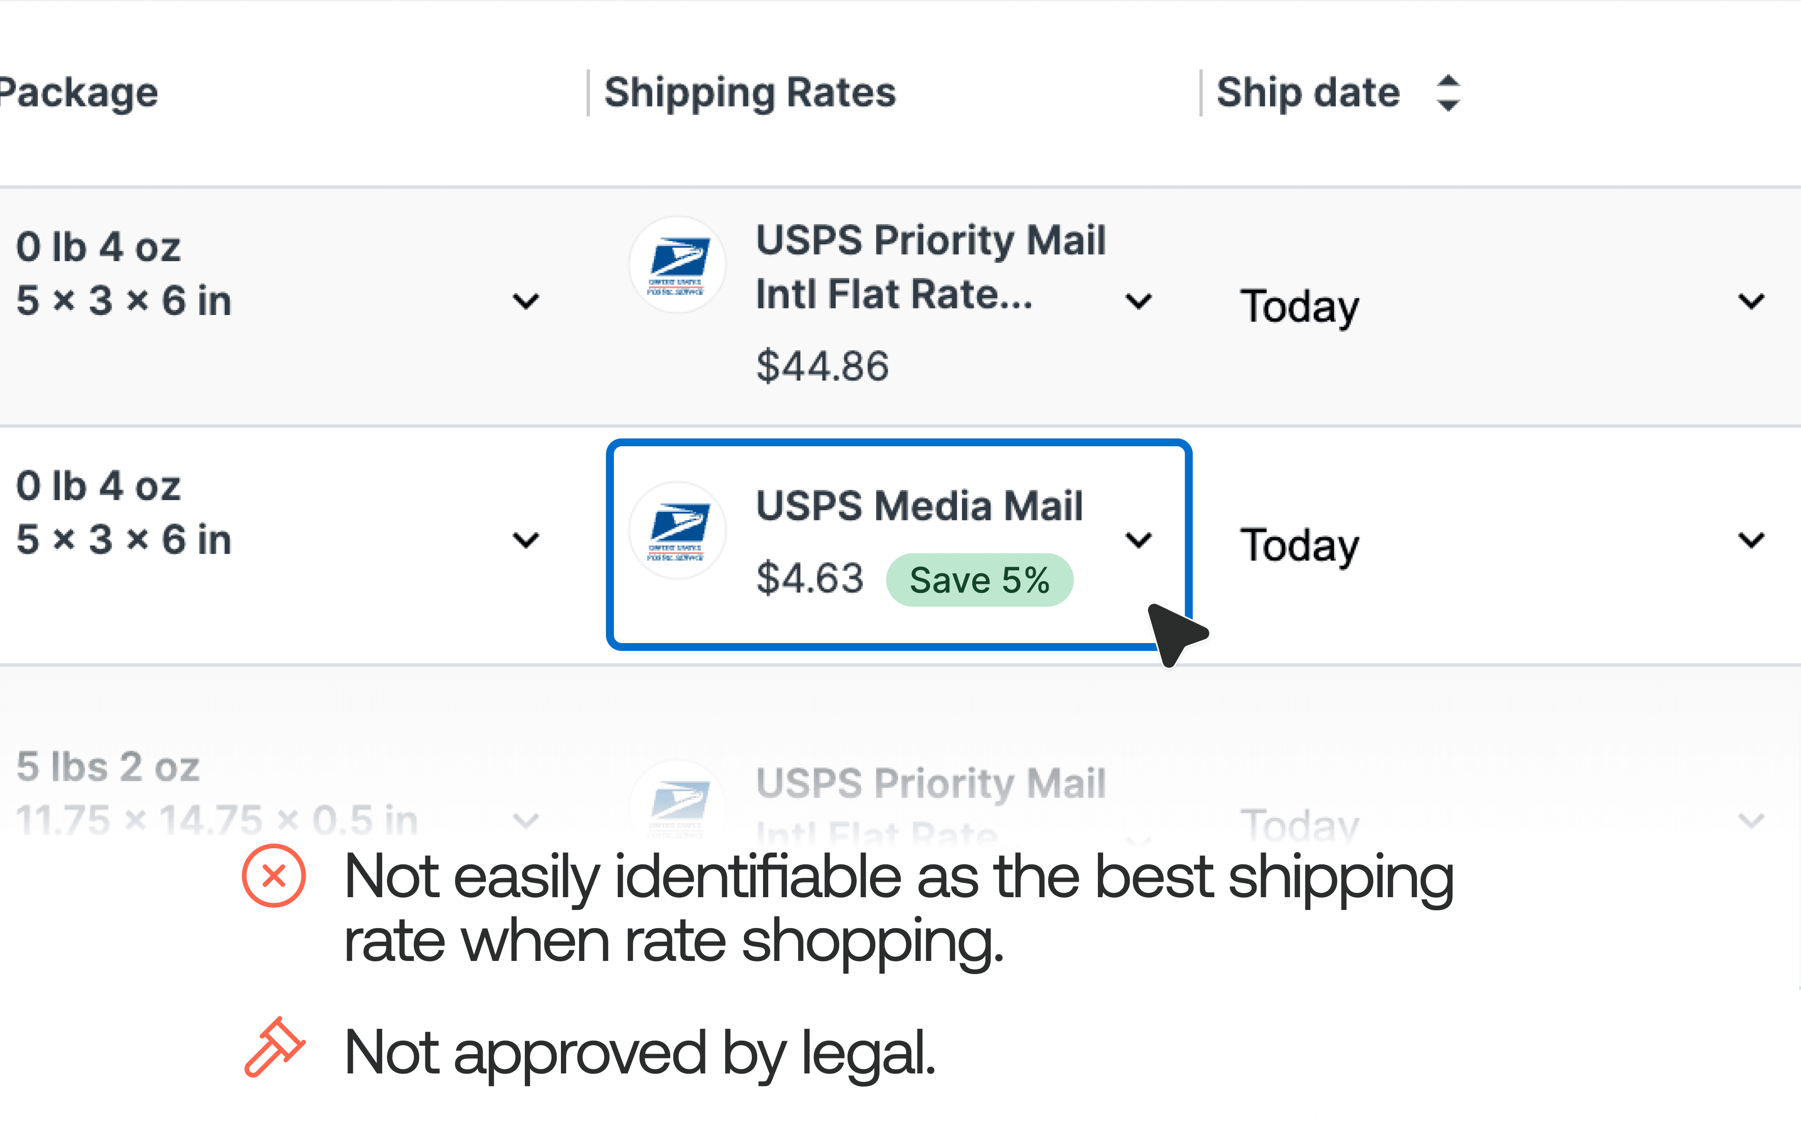Click the red X circle icon
This screenshot has height=1125, width=1801.
click(274, 876)
